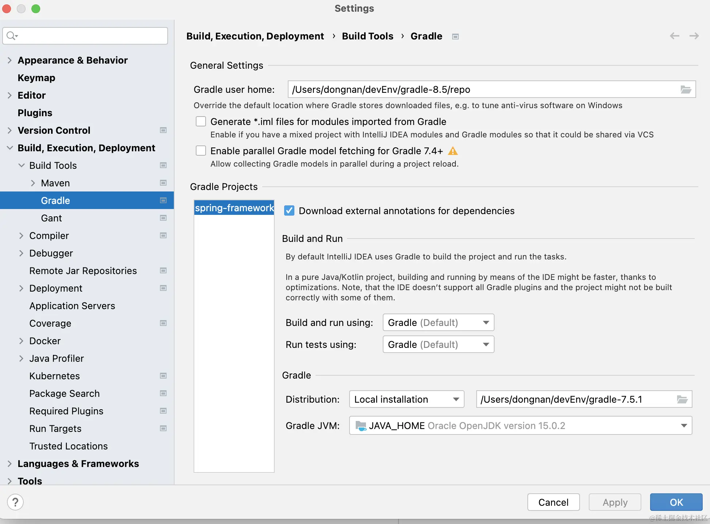Uncheck Download external annotations for dependencies
Viewport: 710px width, 524px height.
[x=289, y=211]
